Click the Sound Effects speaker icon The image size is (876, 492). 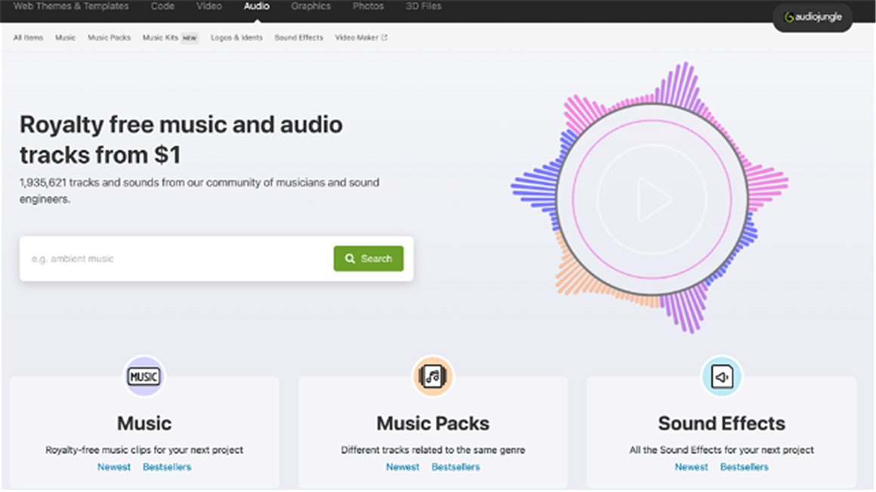[x=721, y=377]
